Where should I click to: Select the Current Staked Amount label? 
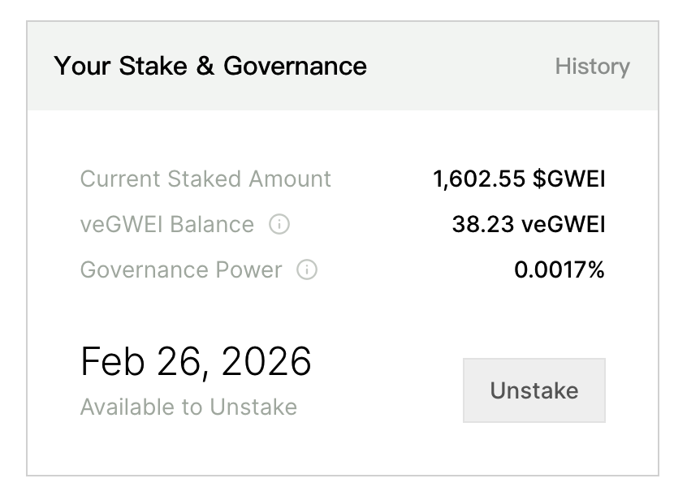[205, 179]
